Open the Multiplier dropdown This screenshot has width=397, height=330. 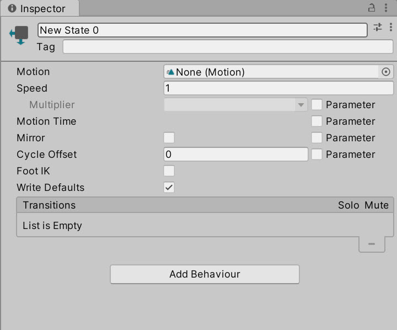click(236, 105)
